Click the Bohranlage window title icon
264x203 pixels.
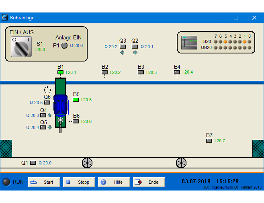5,18
